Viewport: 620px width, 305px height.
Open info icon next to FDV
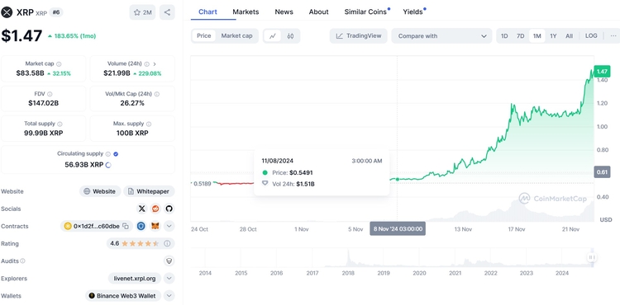pyautogui.click(x=50, y=94)
